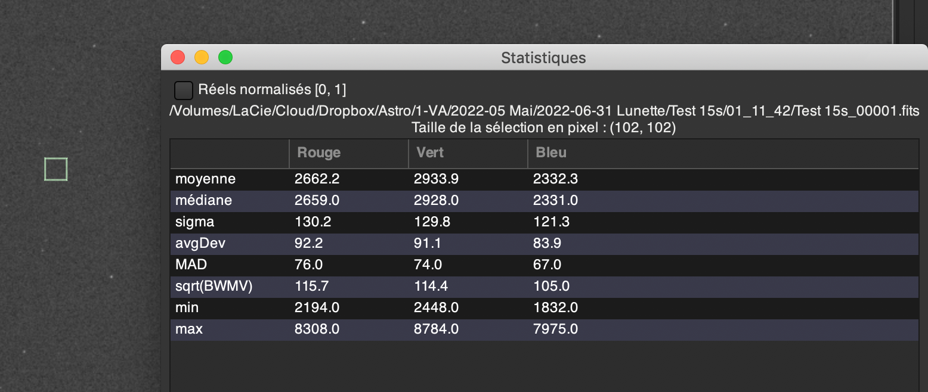Screen dimensions: 928x392
Task: Select the avgDev row
Action: 544,244
